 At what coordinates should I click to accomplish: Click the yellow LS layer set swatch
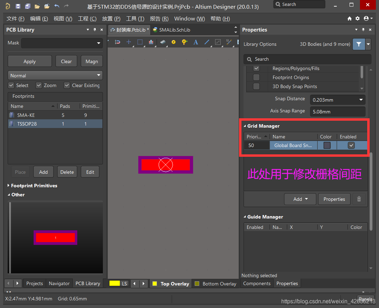click(x=115, y=283)
